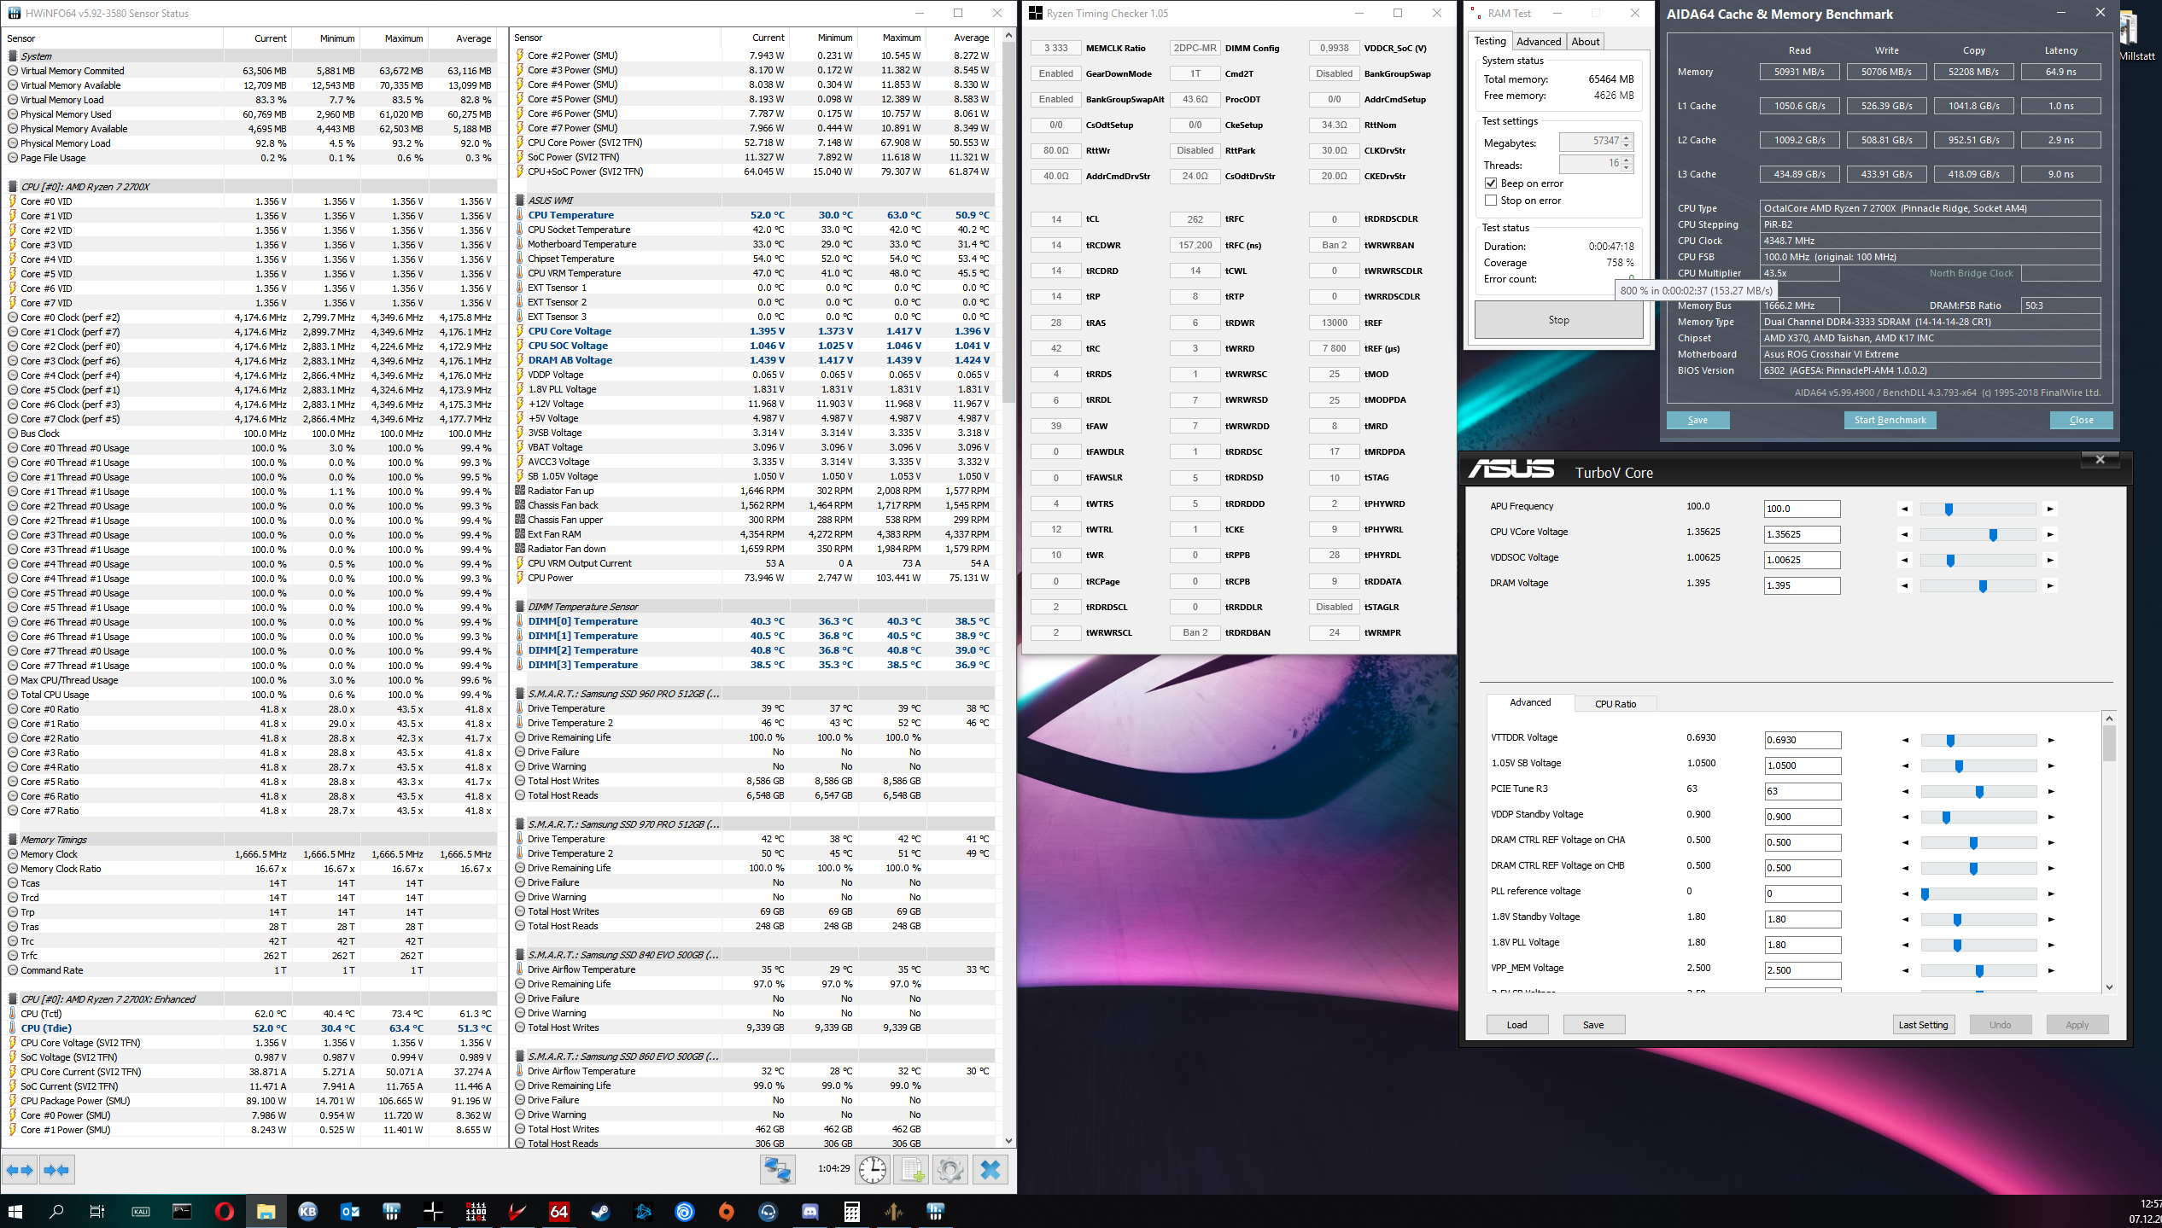Open Steam from the taskbar
The width and height of the screenshot is (2162, 1228).
(600, 1211)
